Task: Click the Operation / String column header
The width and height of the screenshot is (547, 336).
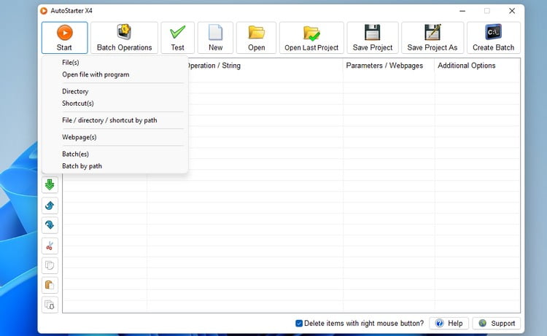Action: (x=265, y=66)
